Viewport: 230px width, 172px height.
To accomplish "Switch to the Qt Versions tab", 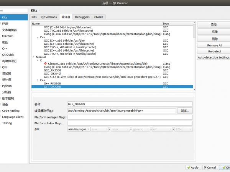I will pos(49,17).
